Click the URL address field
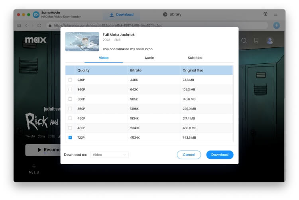The height and width of the screenshot is (200, 299). click(156, 25)
